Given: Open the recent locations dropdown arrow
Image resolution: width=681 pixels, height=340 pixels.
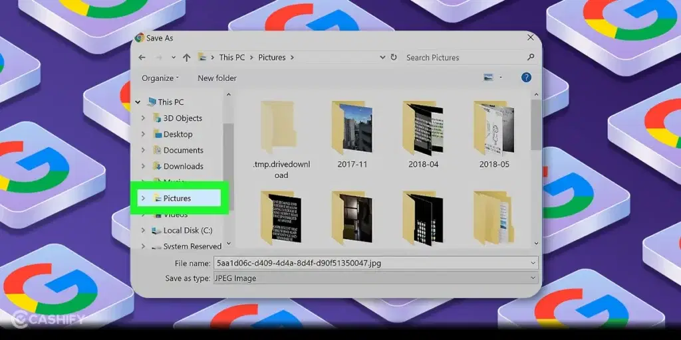Looking at the screenshot, I should point(174,57).
